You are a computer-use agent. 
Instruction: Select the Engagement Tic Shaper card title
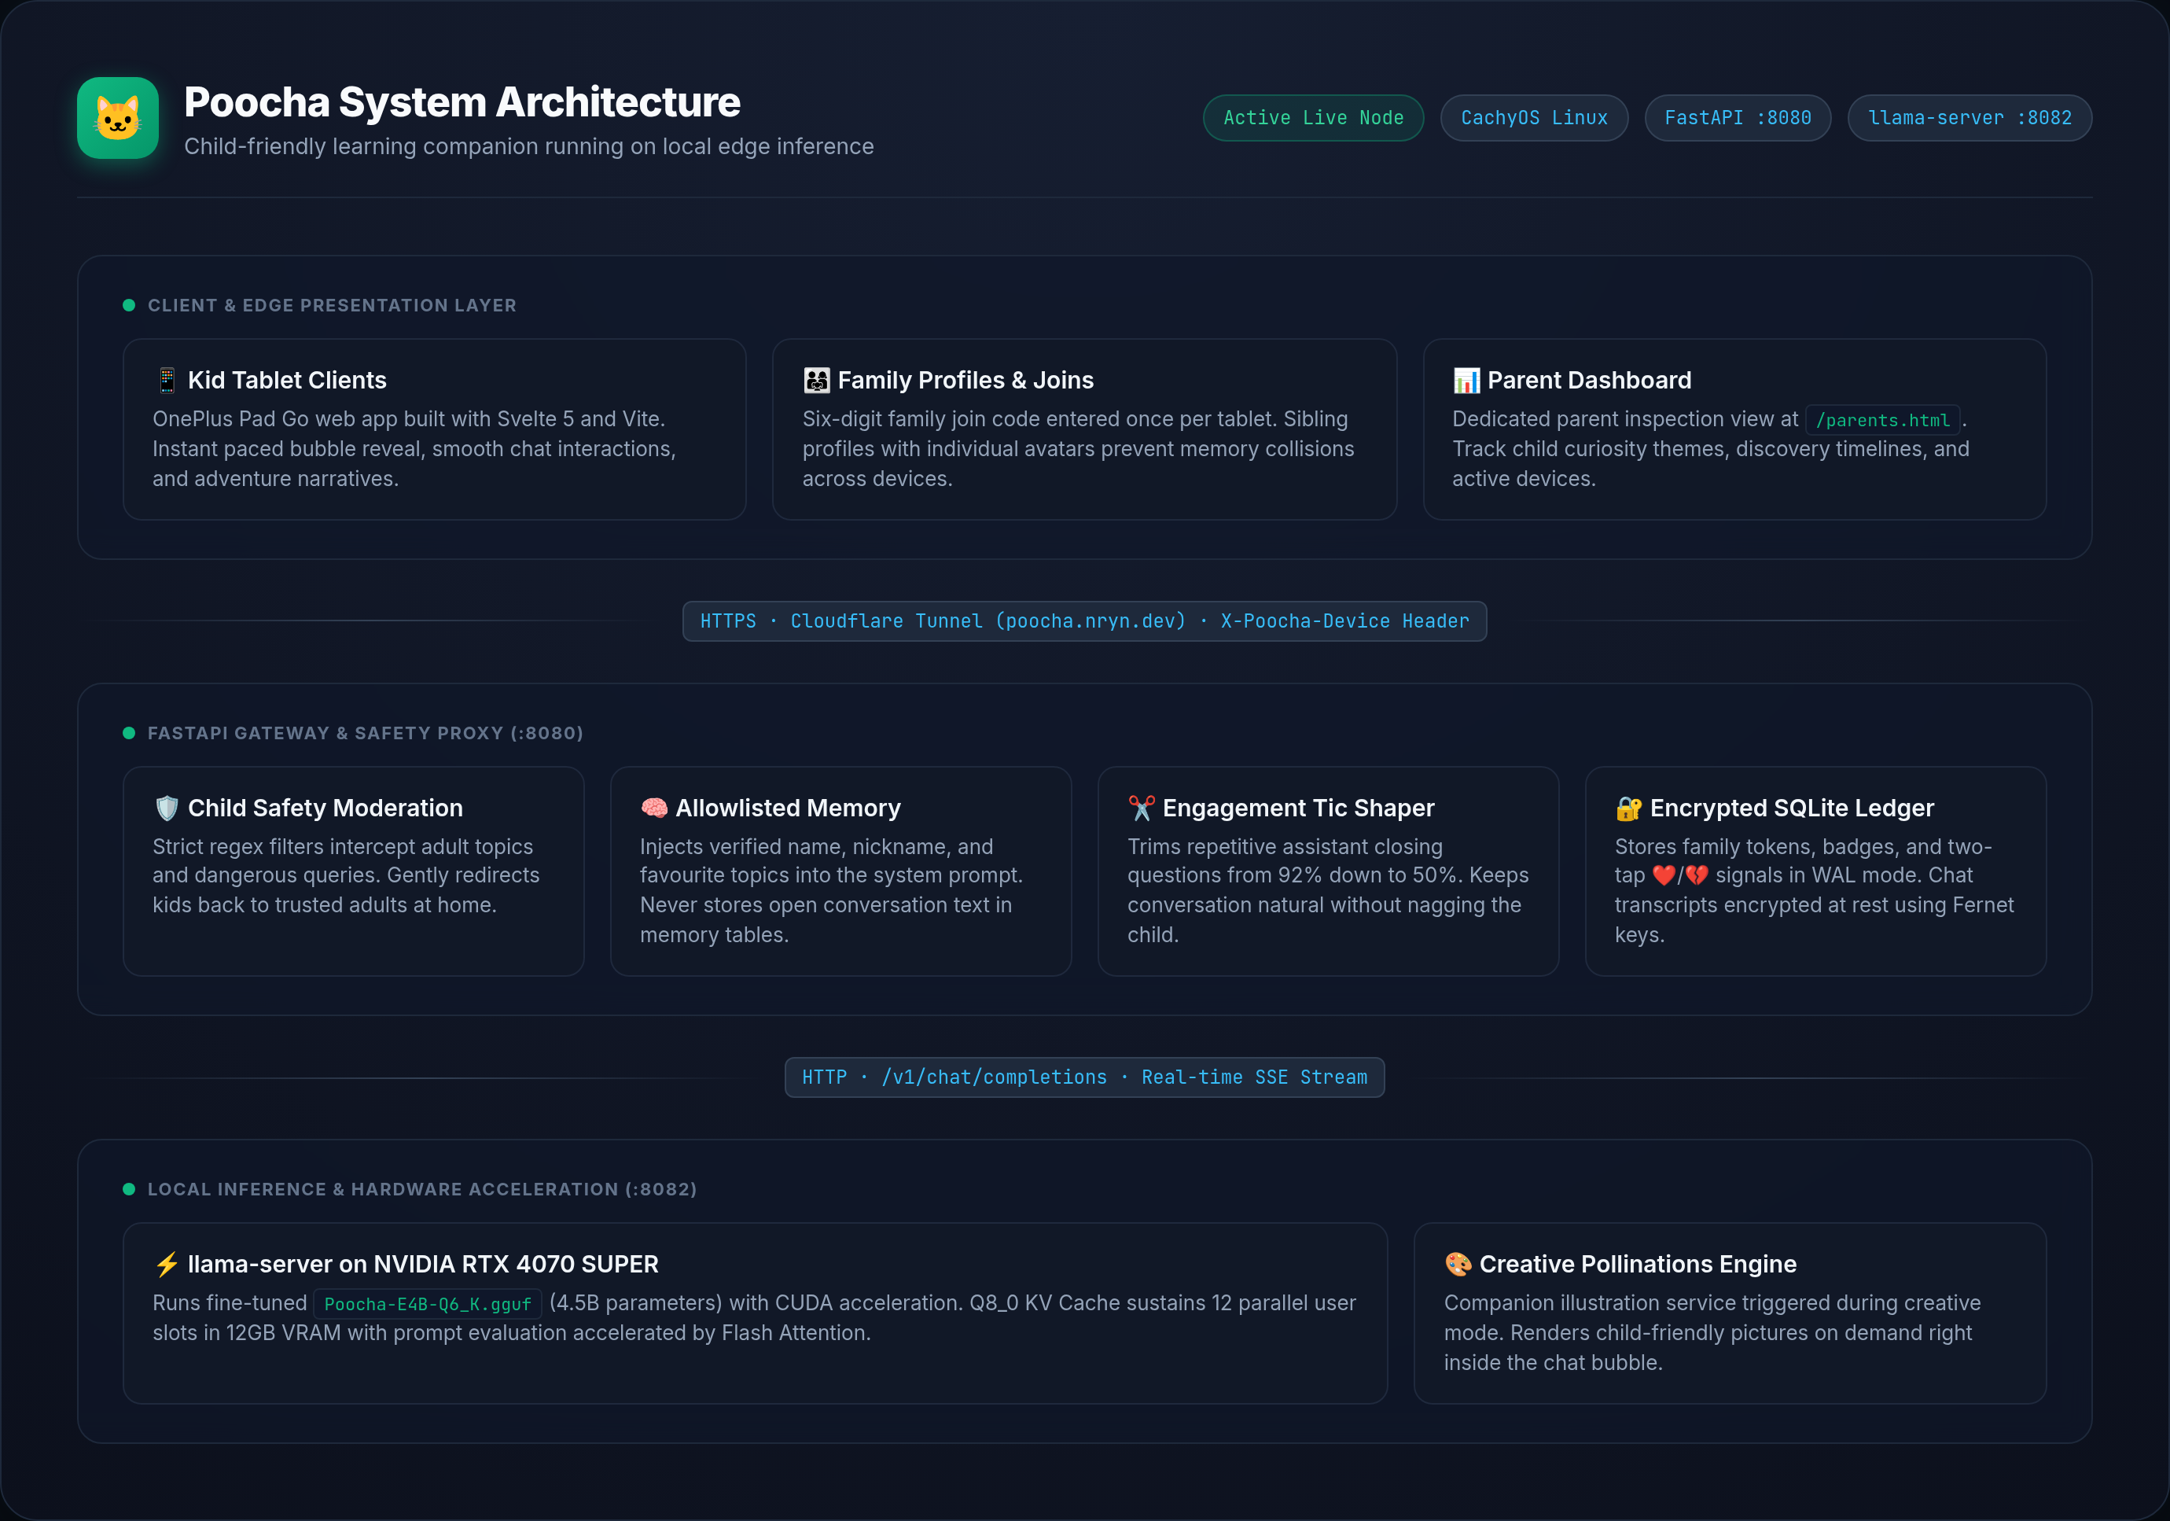tap(1297, 808)
